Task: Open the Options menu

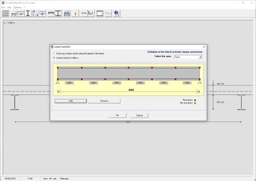Action: tap(18, 8)
